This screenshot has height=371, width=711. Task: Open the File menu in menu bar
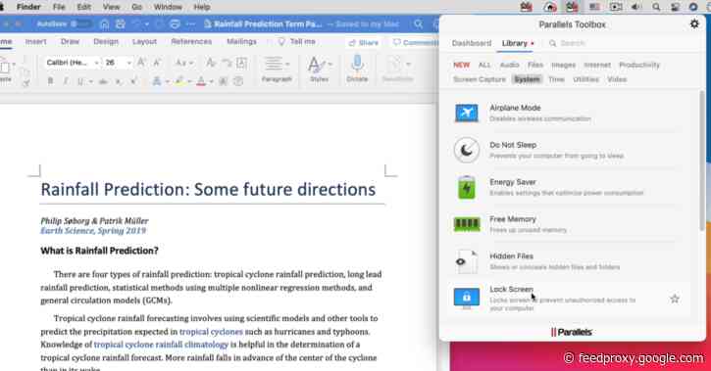click(59, 7)
